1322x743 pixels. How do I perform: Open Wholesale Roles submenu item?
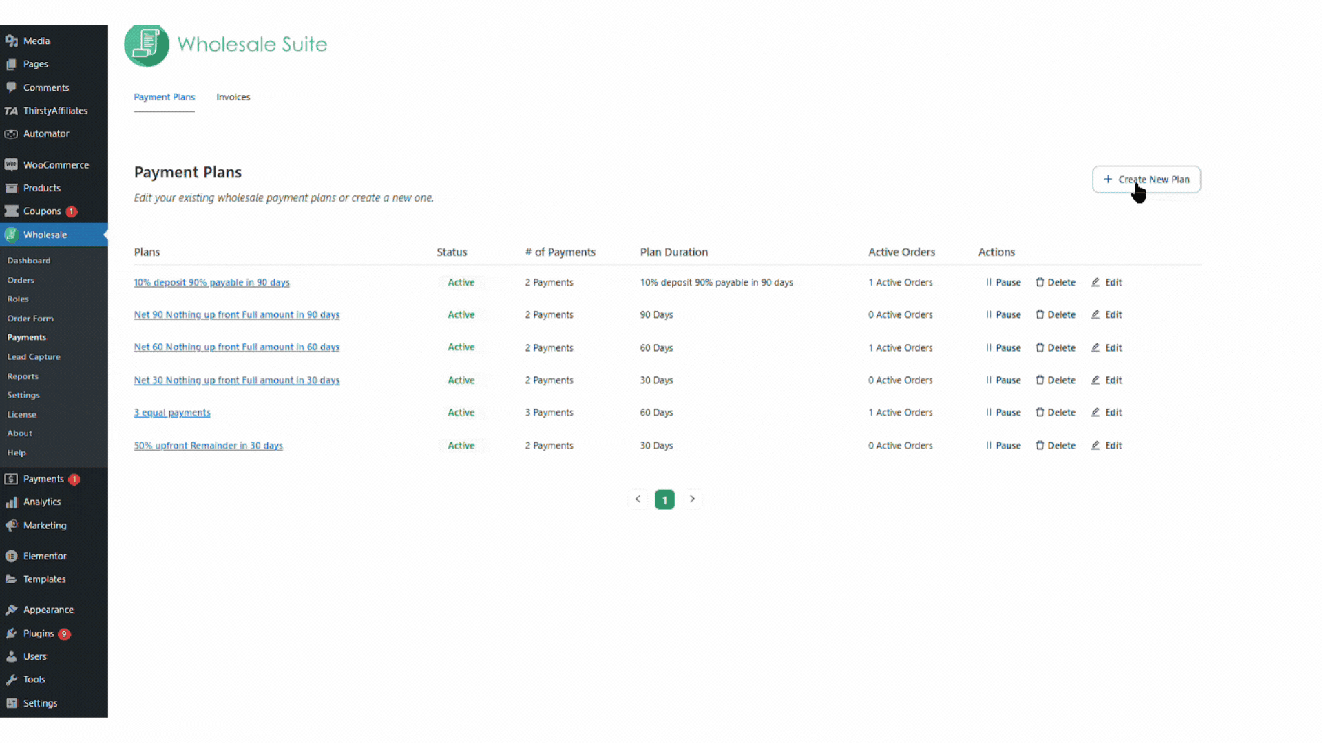tap(18, 299)
